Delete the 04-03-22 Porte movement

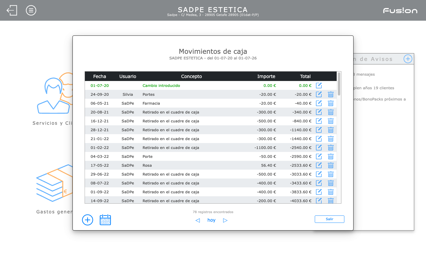[x=331, y=156]
